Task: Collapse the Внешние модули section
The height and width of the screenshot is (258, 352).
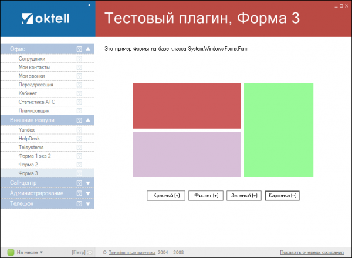Action: 88,120
